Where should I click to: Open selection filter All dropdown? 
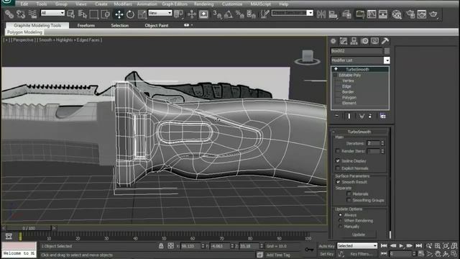pyautogui.click(x=52, y=13)
